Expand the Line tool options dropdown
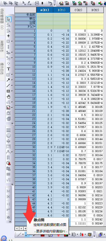Image resolution: width=106 pixels, height=241 pixels. (12, 86)
